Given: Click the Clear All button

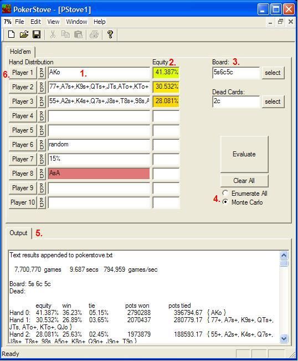Looking at the screenshot, I should click(x=244, y=181).
